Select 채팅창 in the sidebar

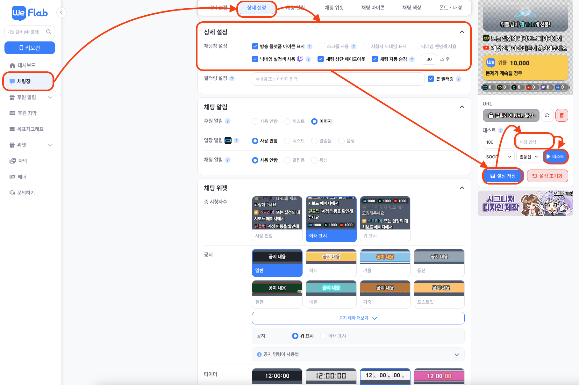click(x=28, y=81)
